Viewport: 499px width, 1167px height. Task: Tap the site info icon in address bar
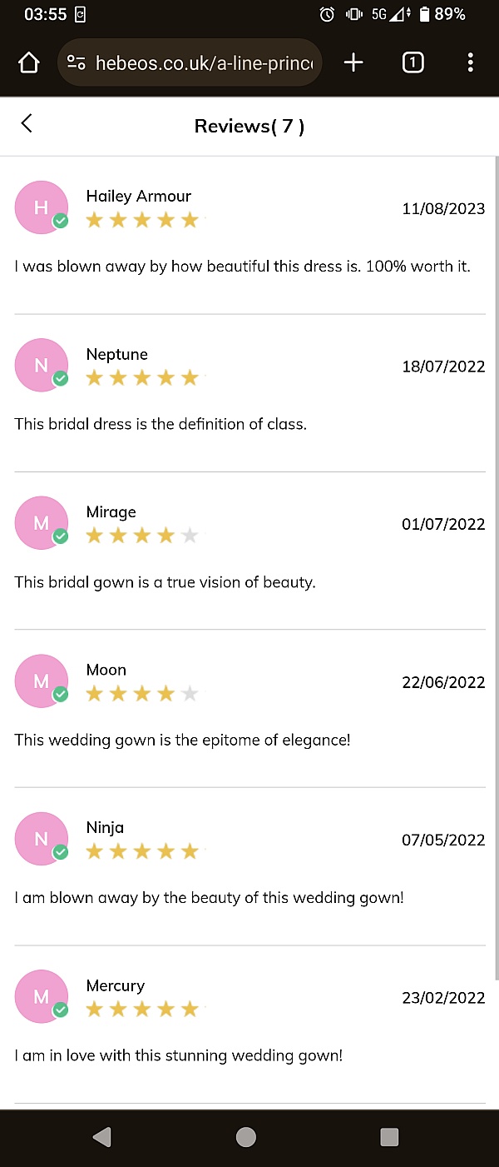(x=77, y=62)
